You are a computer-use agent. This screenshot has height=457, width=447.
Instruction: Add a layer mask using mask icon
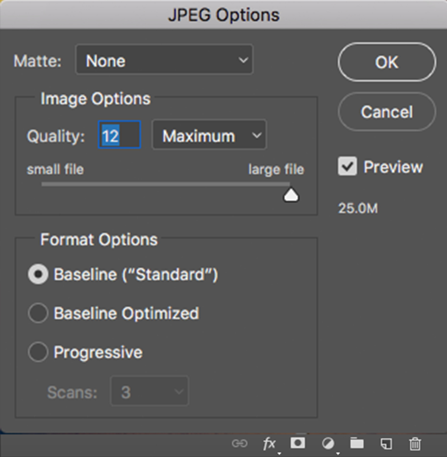coord(298,443)
